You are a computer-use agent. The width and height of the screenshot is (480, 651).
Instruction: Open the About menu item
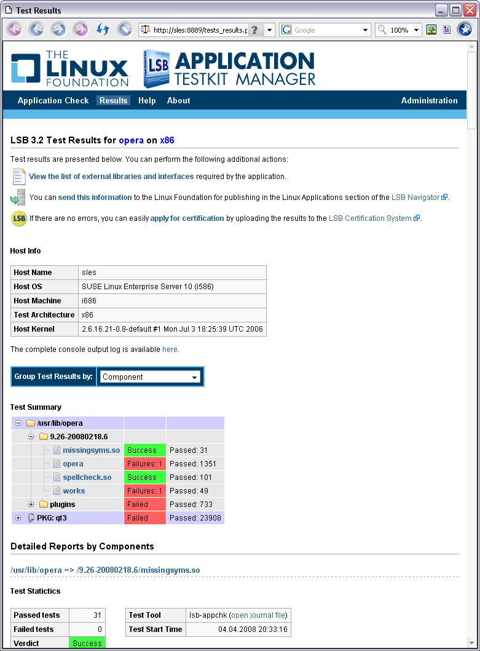[178, 100]
